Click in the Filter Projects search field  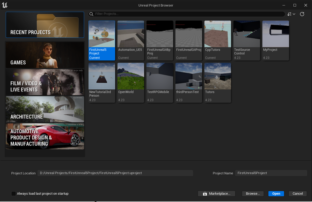point(188,14)
